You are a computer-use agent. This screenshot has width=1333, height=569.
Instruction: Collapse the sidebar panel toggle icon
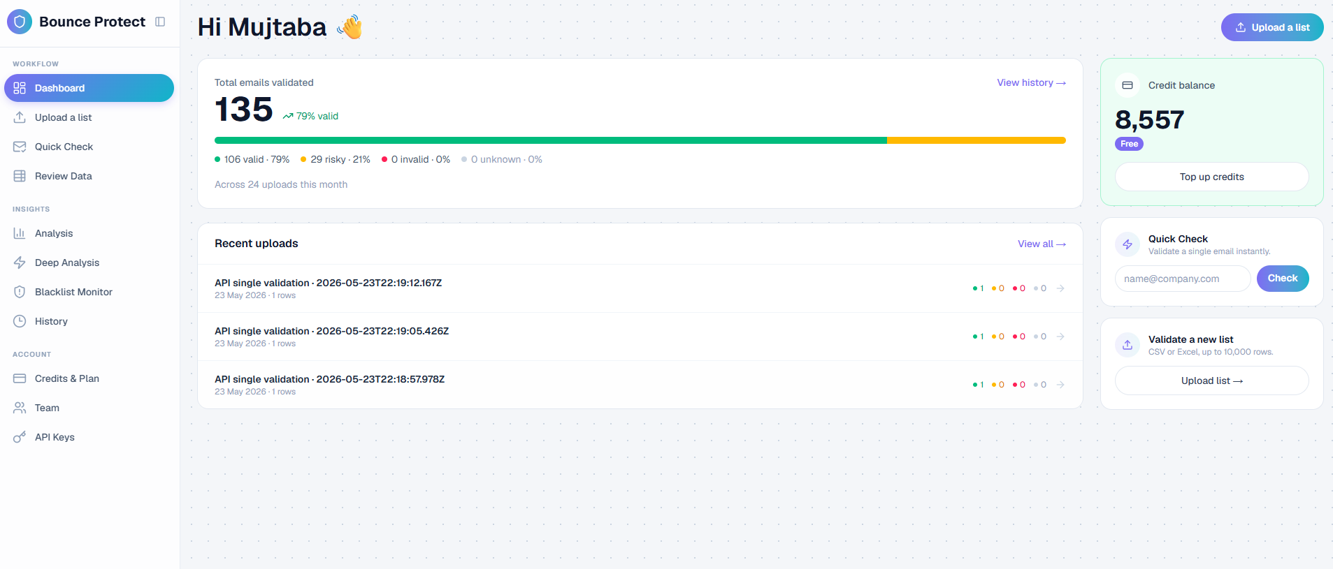click(x=160, y=22)
